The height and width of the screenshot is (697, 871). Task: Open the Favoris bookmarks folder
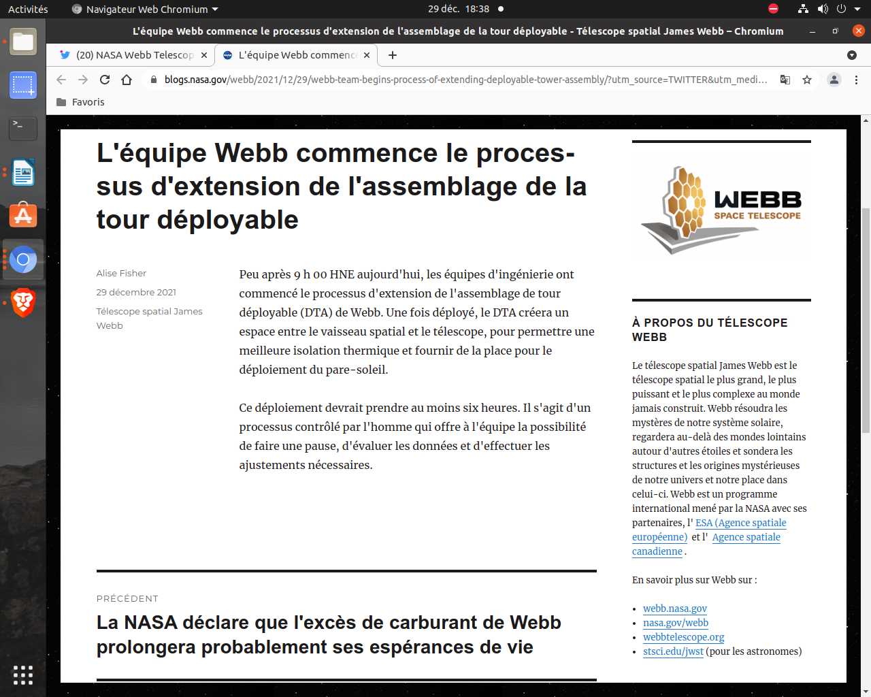click(80, 102)
